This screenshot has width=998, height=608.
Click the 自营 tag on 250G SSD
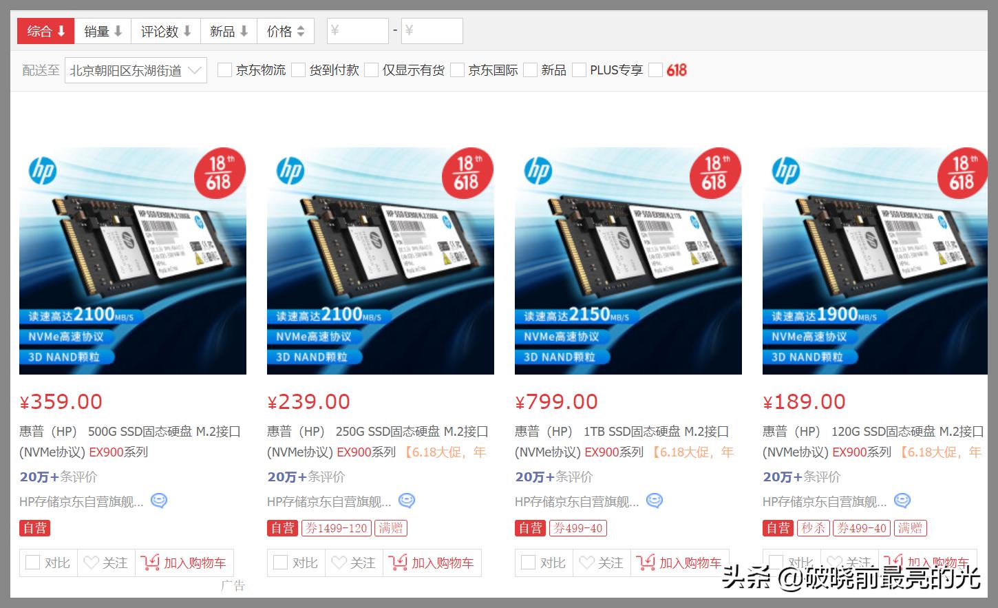tap(283, 528)
